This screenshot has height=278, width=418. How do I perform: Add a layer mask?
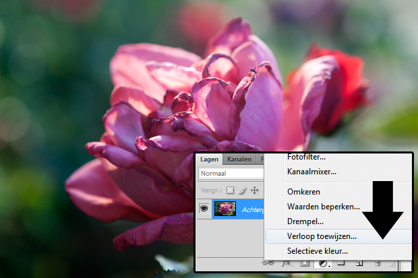(305, 263)
